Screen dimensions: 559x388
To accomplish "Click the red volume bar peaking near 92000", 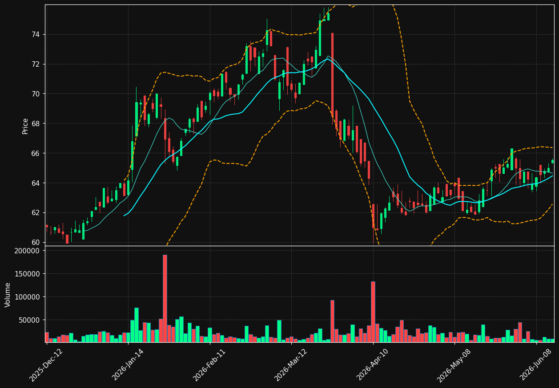I will click(x=332, y=321).
